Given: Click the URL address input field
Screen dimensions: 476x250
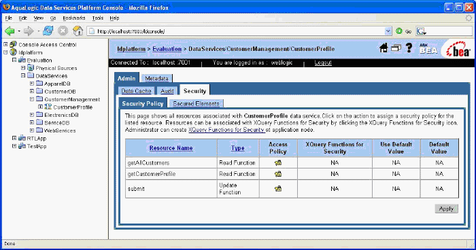Looking at the screenshot, I should (x=240, y=31).
